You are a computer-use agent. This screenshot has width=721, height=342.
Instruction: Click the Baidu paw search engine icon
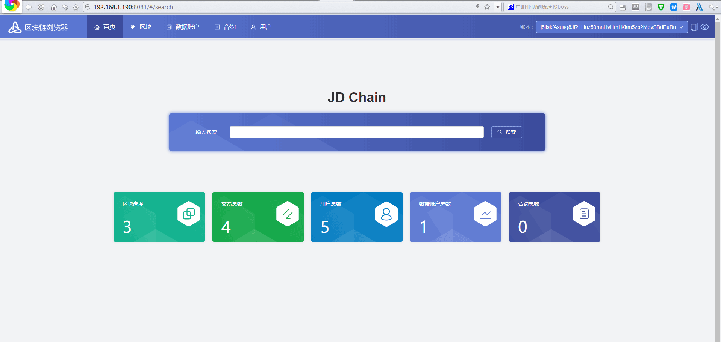[x=510, y=7]
